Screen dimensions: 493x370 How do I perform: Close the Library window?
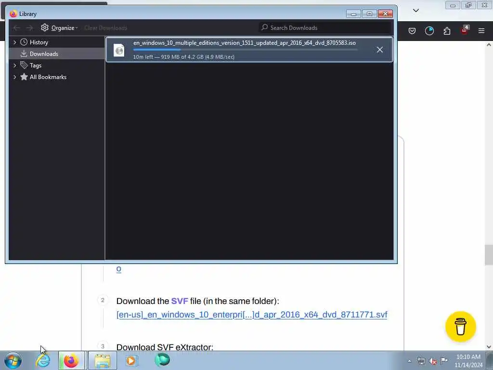pos(385,14)
